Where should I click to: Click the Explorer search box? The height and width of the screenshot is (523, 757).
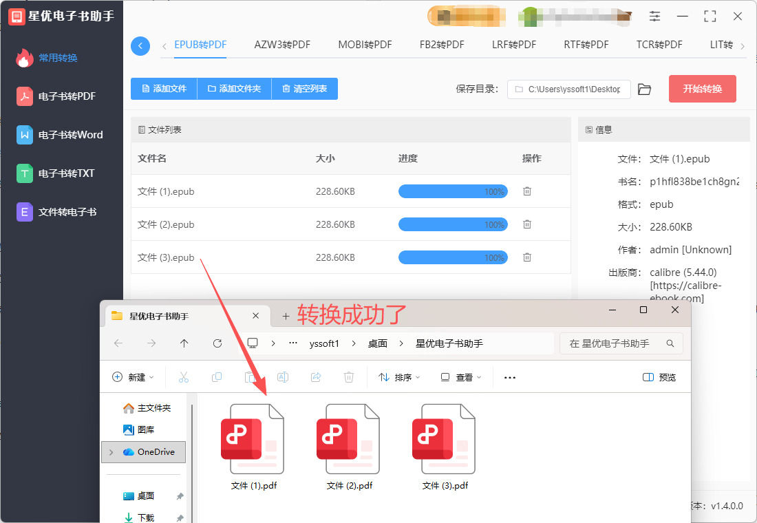point(615,343)
